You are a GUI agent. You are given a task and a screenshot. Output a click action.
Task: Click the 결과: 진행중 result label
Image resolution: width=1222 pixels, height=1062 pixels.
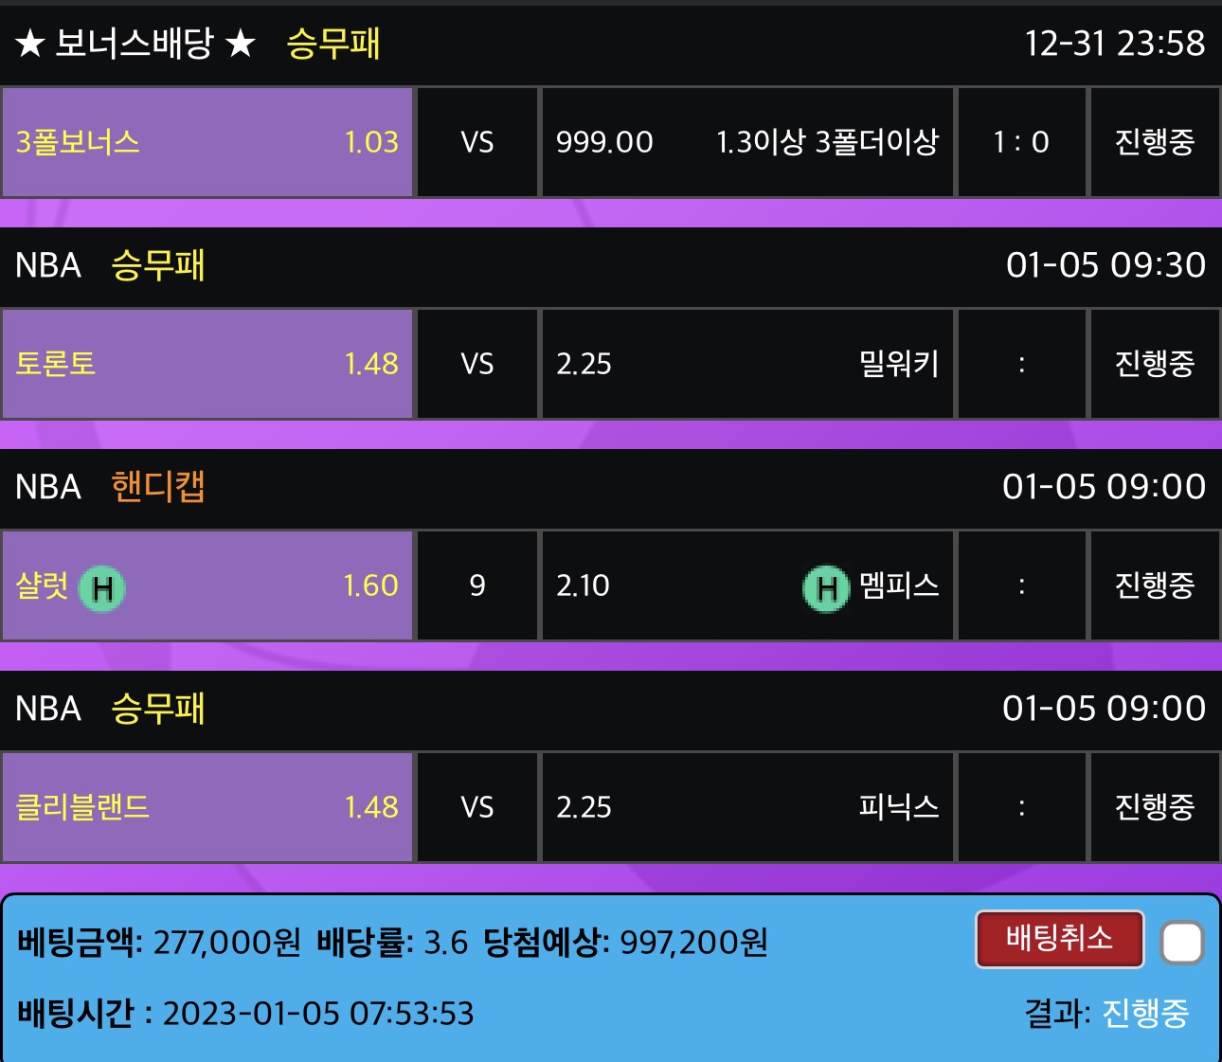(1106, 1014)
